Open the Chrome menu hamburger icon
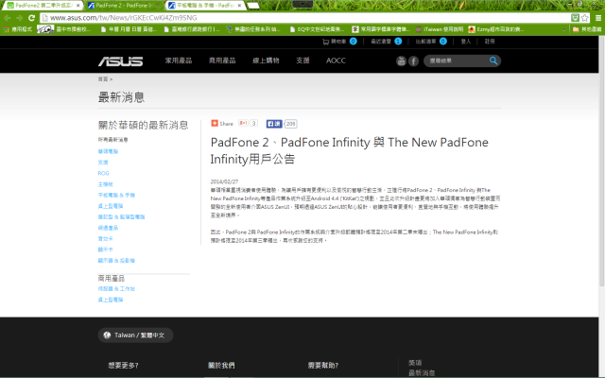This screenshot has height=378, width=605. [598, 18]
